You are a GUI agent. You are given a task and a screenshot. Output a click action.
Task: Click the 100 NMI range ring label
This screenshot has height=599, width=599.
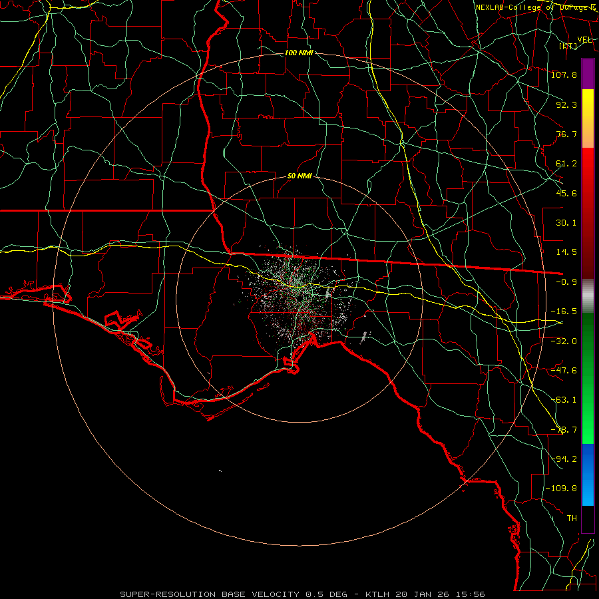point(299,53)
